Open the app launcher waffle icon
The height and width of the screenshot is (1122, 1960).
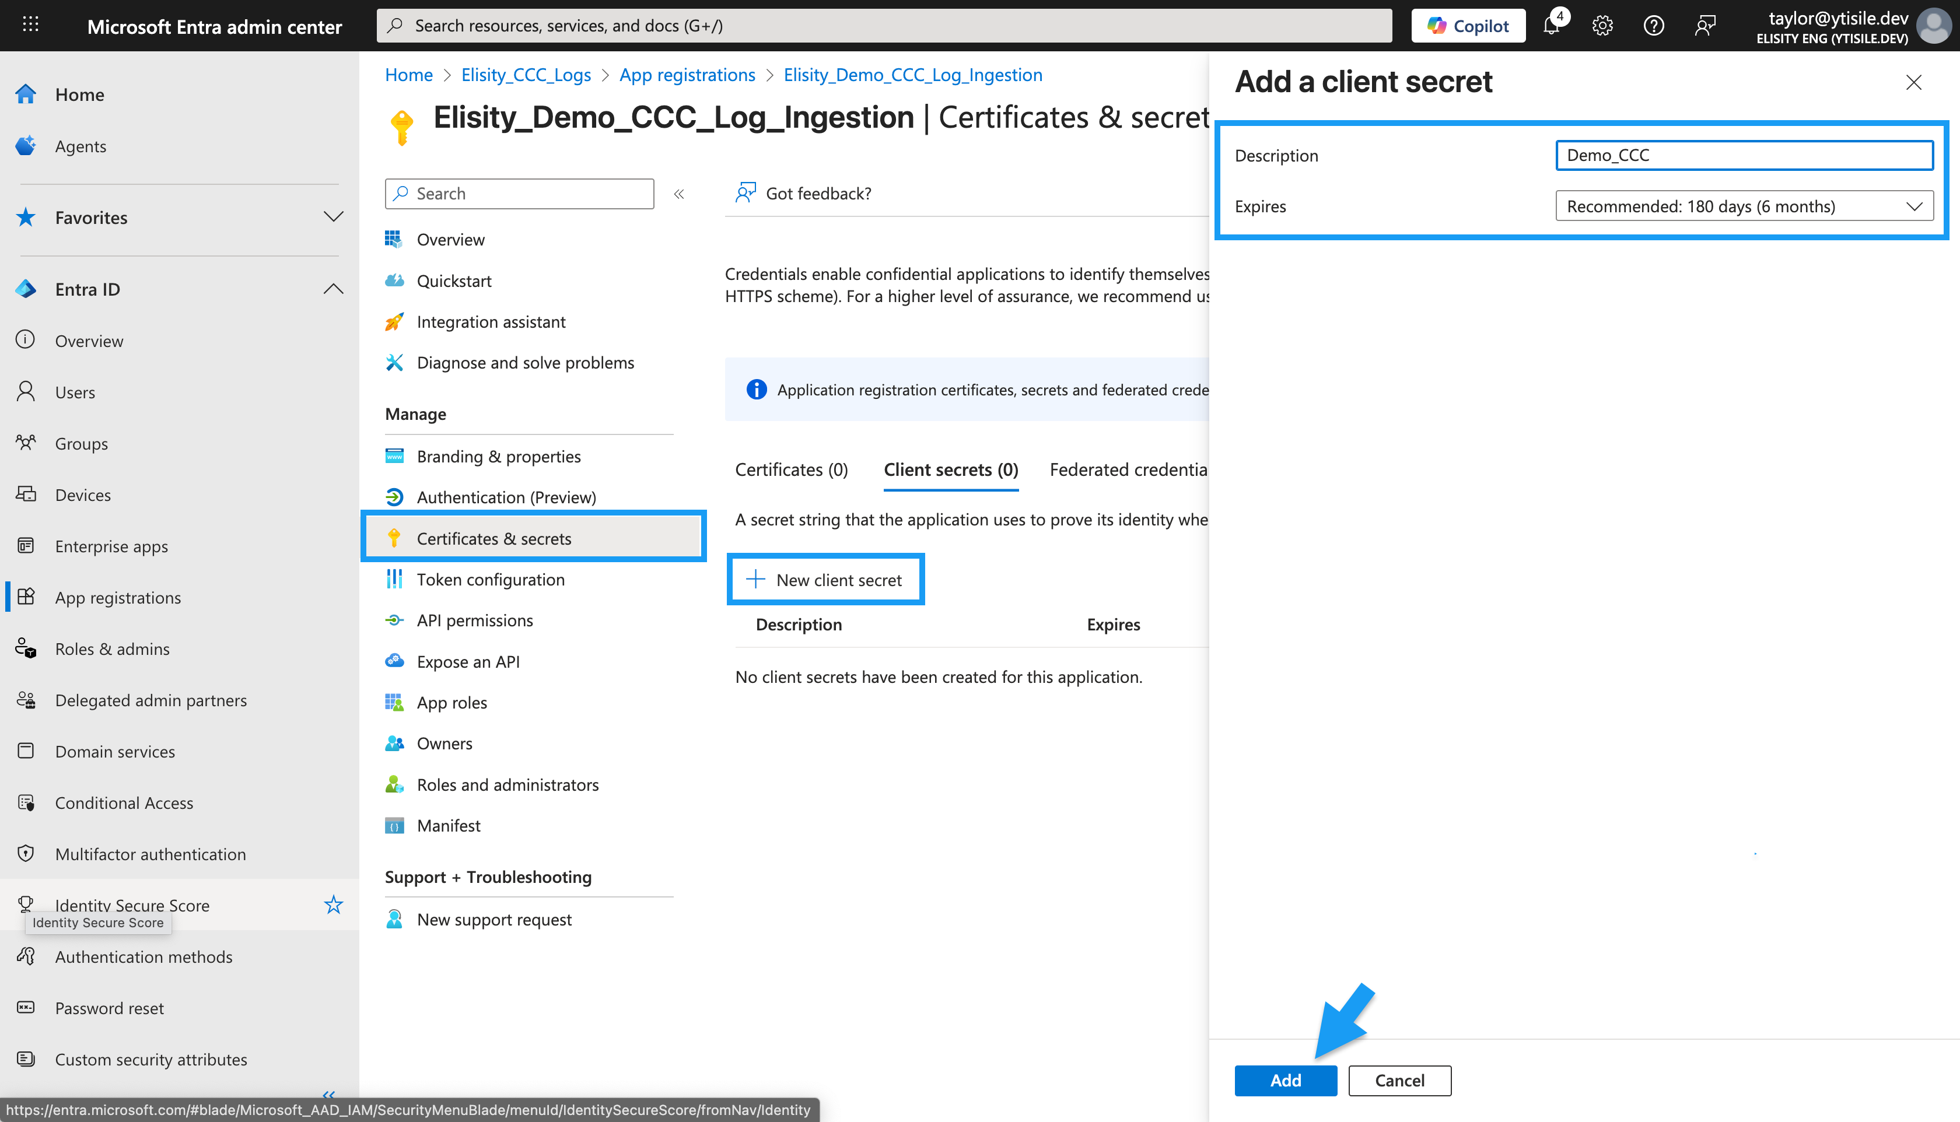pos(31,24)
